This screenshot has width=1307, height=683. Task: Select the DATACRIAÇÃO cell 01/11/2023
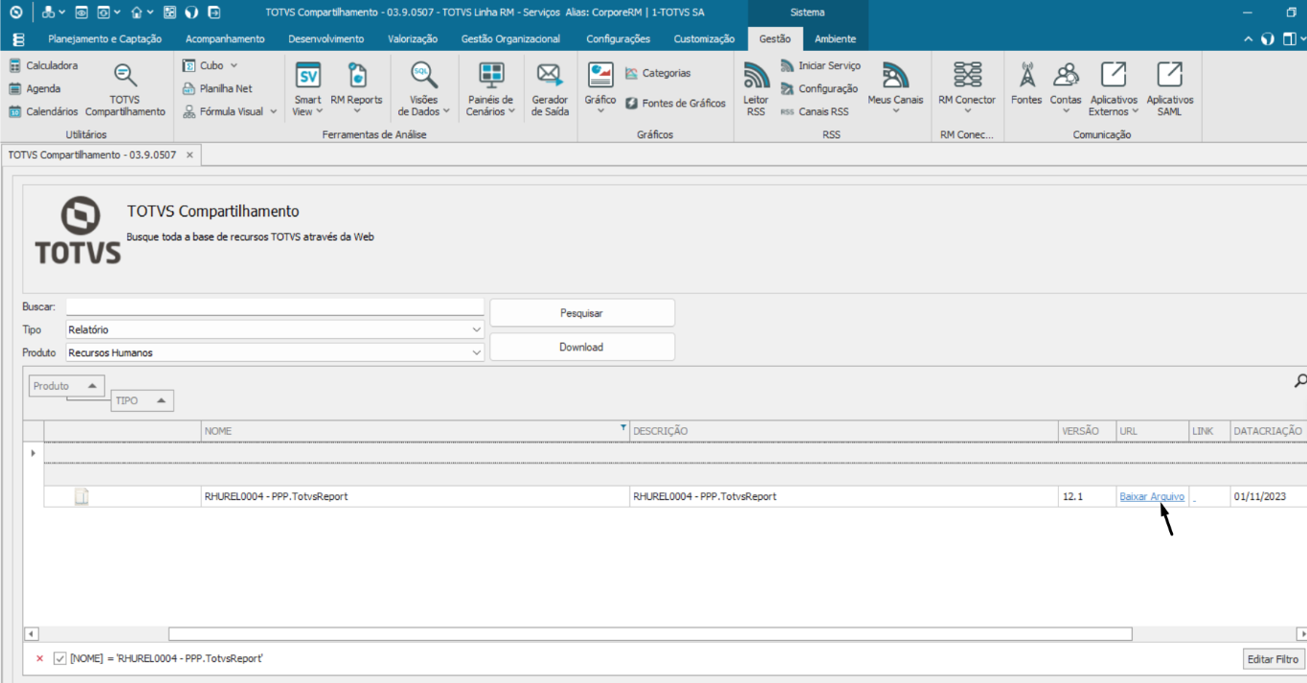point(1269,496)
